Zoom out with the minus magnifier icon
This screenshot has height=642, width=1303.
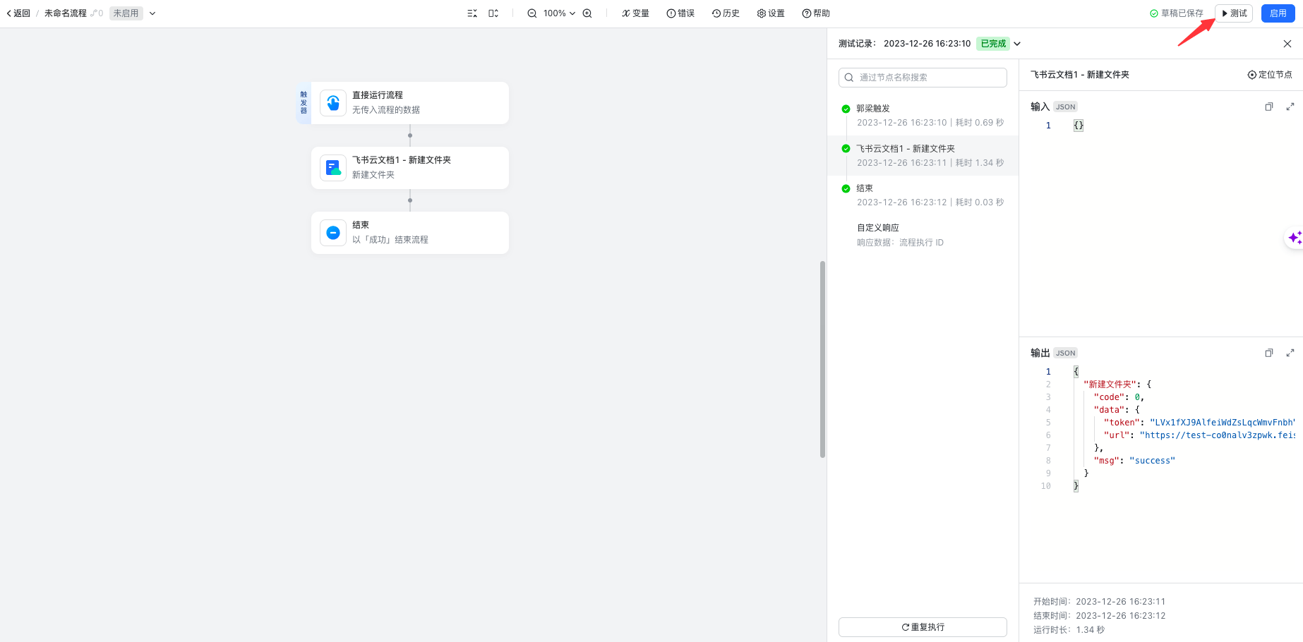[x=532, y=13]
